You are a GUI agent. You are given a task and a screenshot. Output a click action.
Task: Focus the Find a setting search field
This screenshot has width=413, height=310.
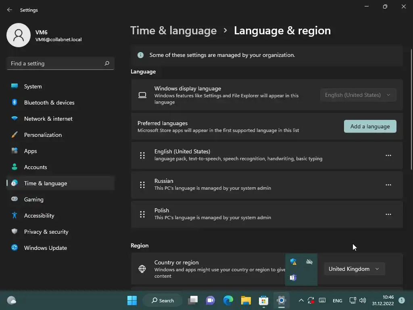coord(60,63)
